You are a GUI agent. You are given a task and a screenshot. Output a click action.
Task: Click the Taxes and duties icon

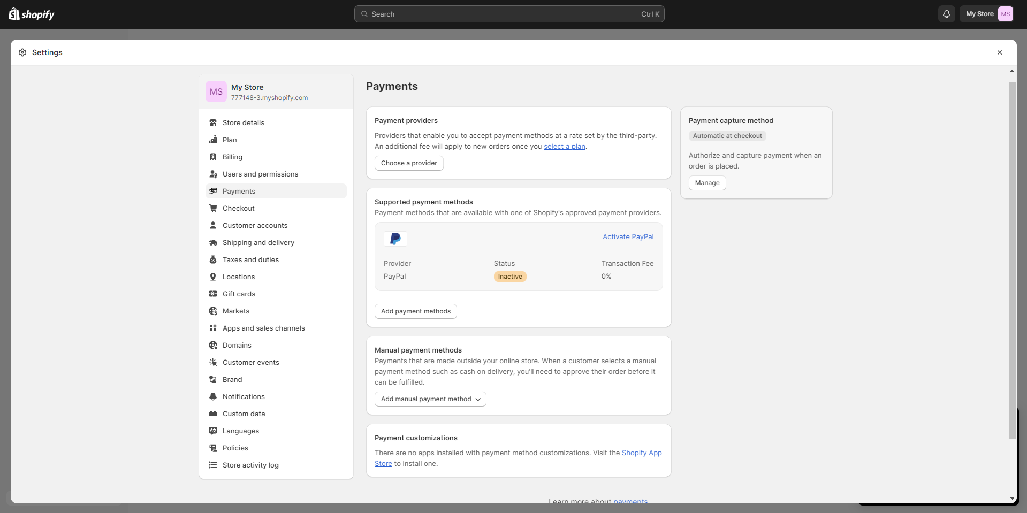click(213, 259)
